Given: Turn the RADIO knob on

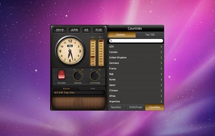Looking at the screenshot, I should (x=78, y=76).
